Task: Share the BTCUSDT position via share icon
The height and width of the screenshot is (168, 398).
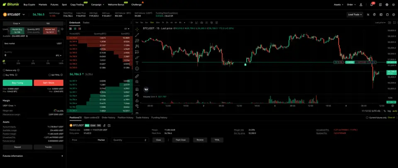Action: (109, 125)
